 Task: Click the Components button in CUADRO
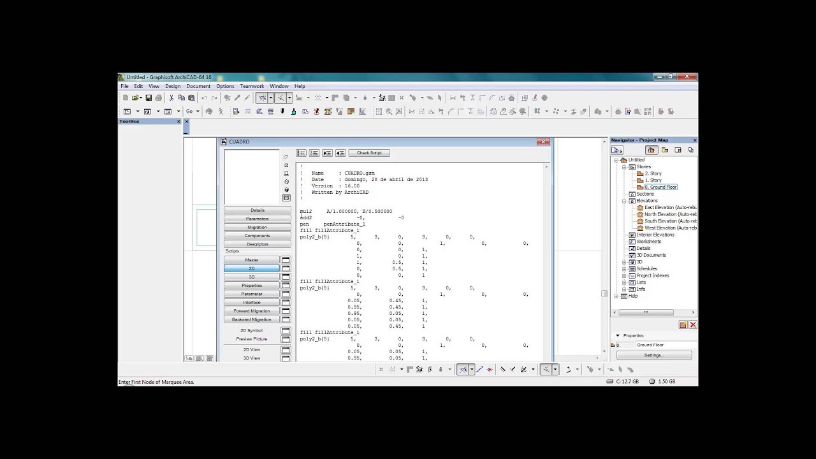click(x=258, y=236)
